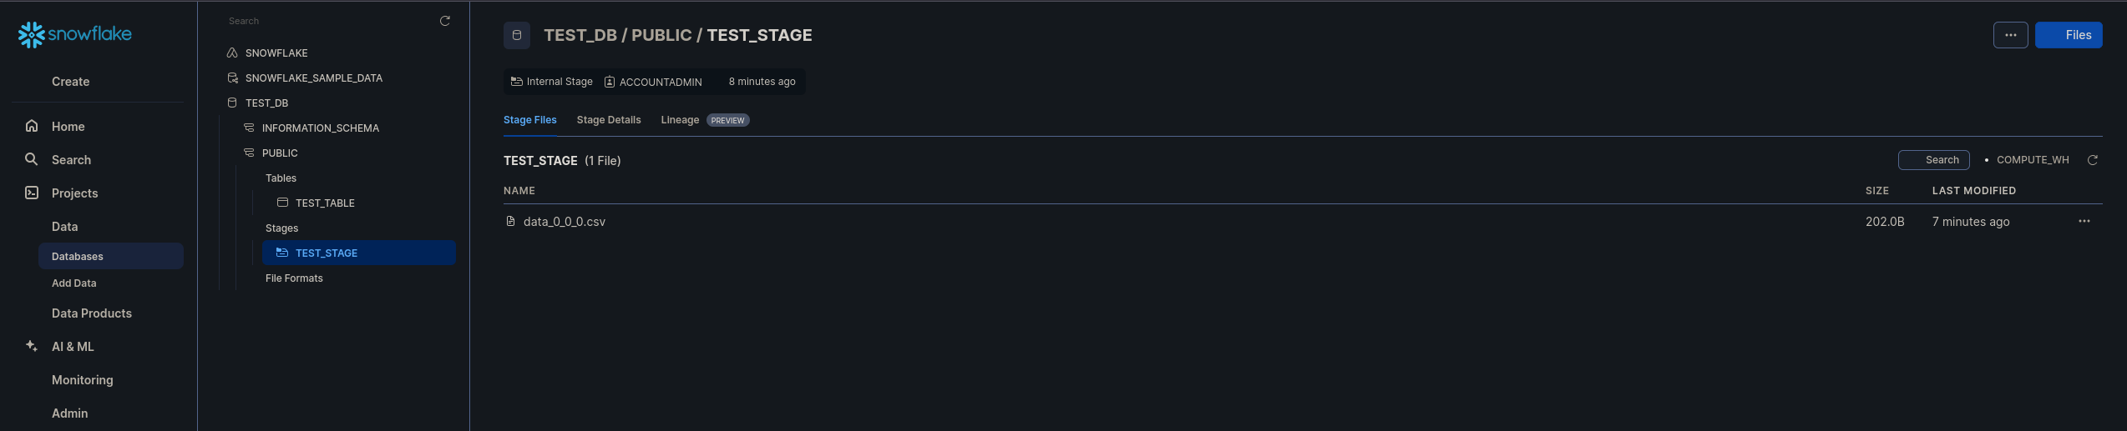
Task: Expand the SNOWFLAKE_SAMPLE_DATA database
Action: pos(313,78)
